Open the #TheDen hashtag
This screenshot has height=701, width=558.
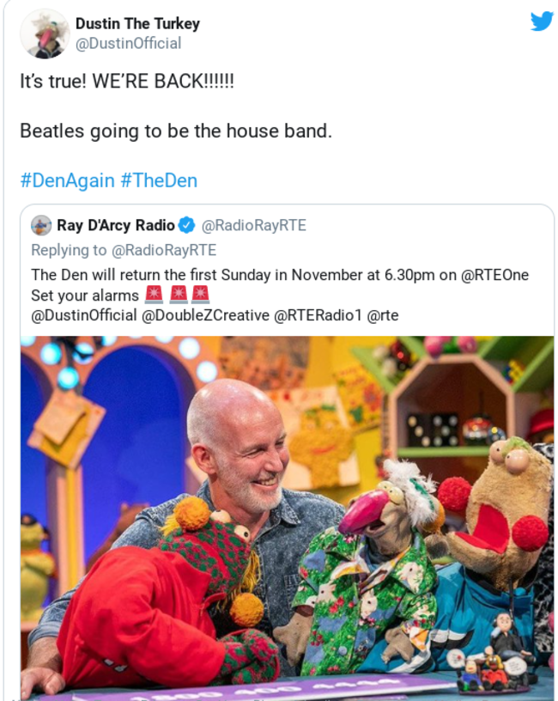(x=159, y=180)
